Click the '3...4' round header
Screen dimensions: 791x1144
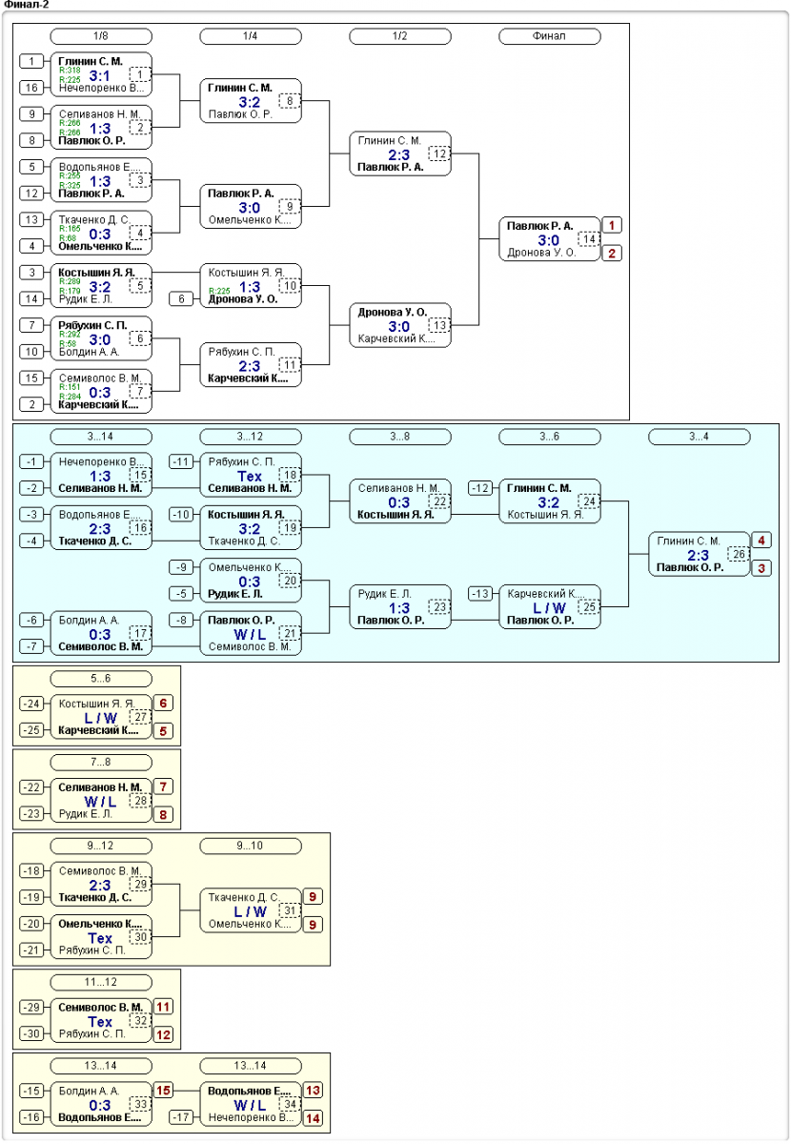point(700,437)
